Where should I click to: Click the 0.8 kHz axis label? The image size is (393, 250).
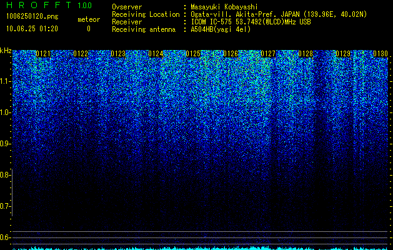tap(5, 175)
